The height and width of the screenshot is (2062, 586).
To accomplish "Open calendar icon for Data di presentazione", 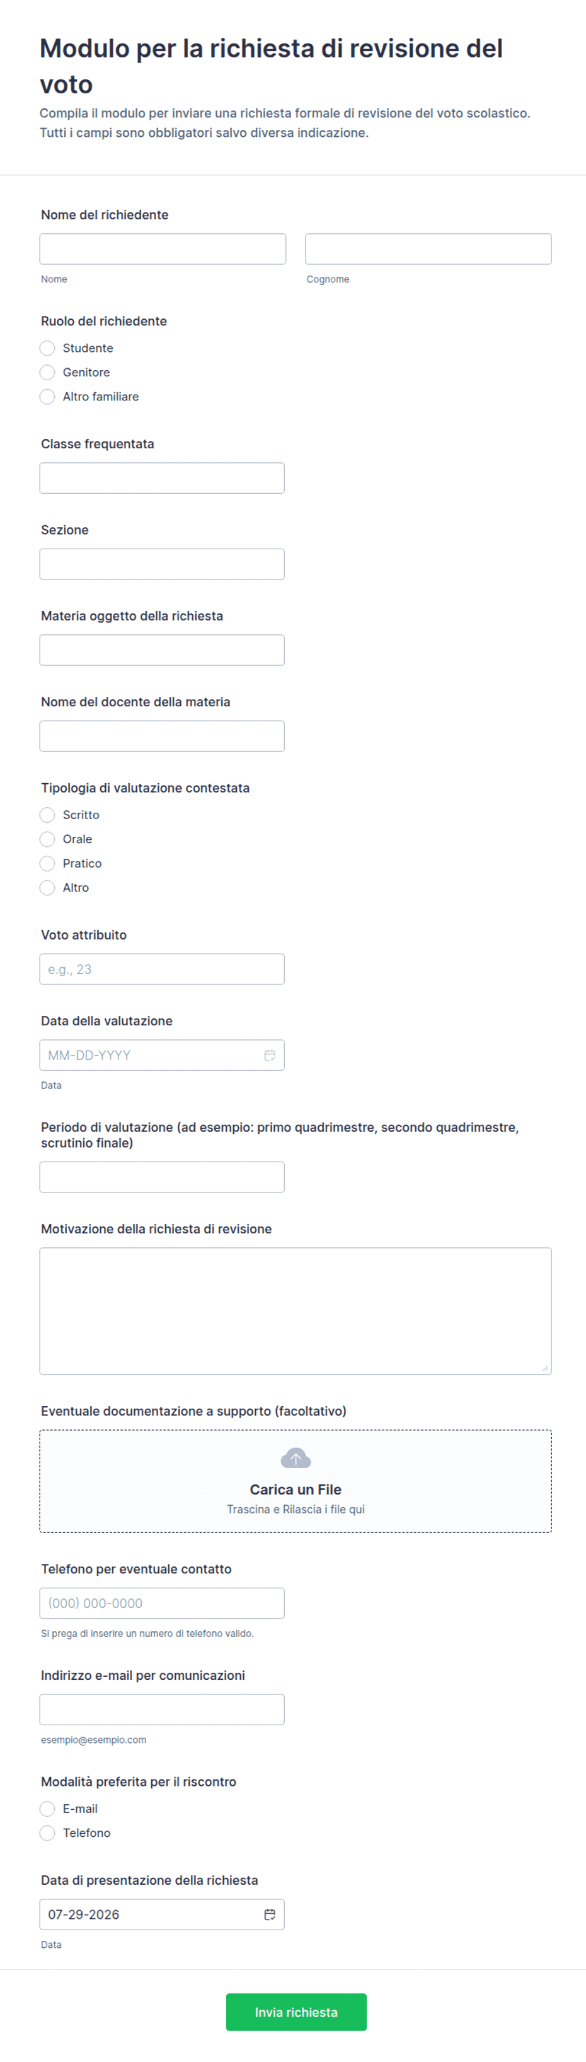I will (x=270, y=1914).
